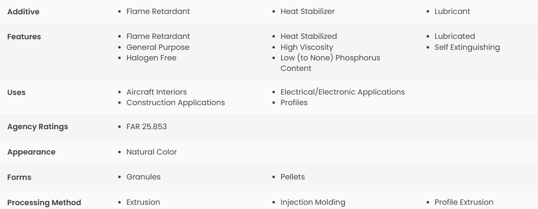The image size is (538, 209).
Task: Select the FAR 25.853 agency rating
Action: point(147,126)
